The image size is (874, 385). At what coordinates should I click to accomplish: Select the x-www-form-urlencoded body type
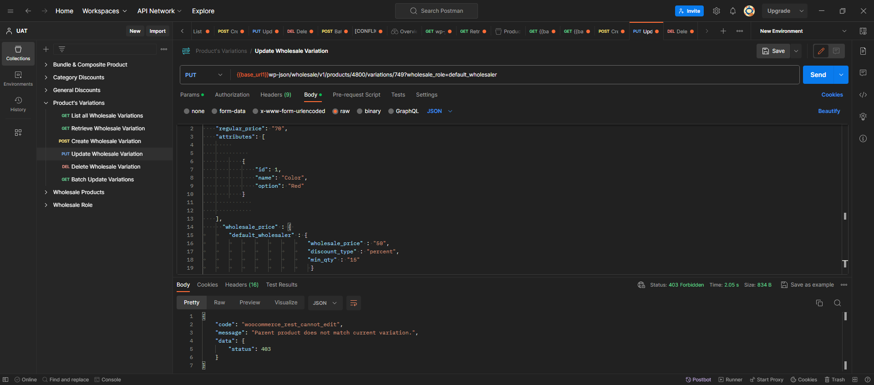(x=289, y=111)
